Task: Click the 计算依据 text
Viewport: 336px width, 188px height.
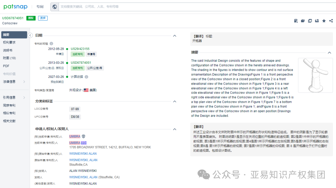Action: coord(77,77)
